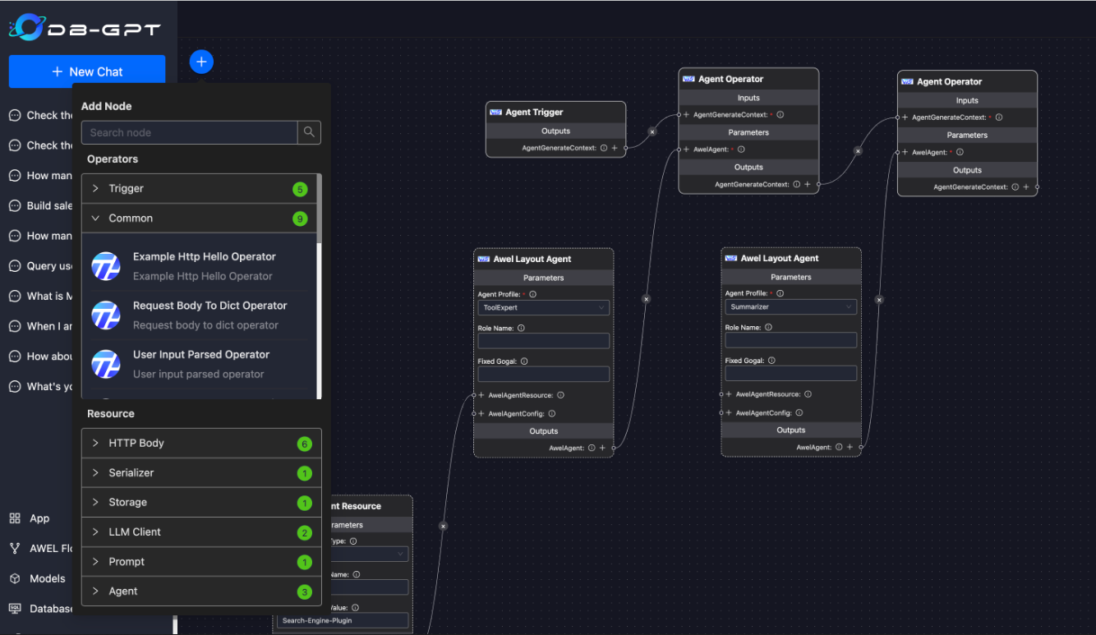Image resolution: width=1096 pixels, height=635 pixels.
Task: Open the 'Query us' chat history item
Action: click(39, 266)
